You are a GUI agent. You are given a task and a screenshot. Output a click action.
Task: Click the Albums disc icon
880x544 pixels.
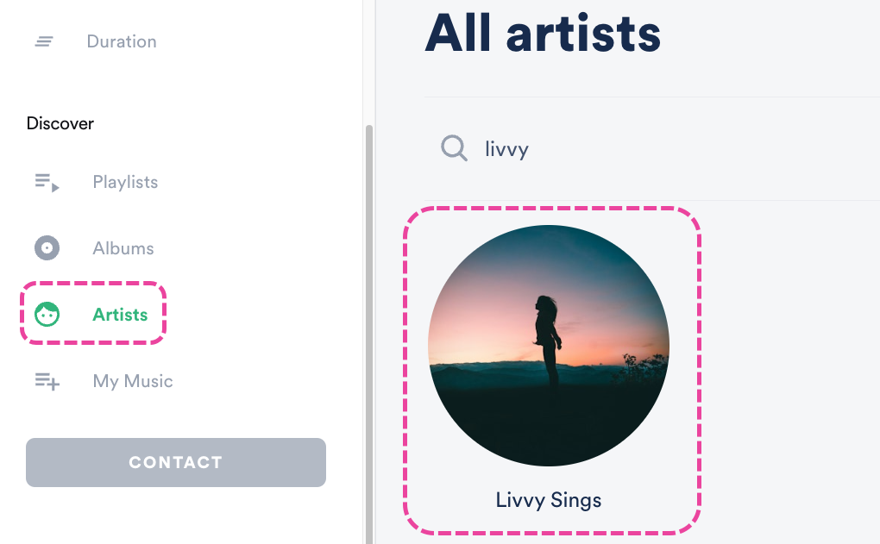(47, 248)
